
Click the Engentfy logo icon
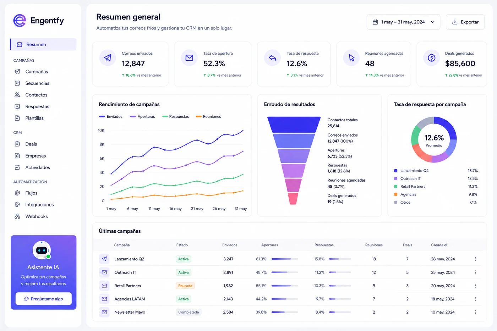click(20, 21)
